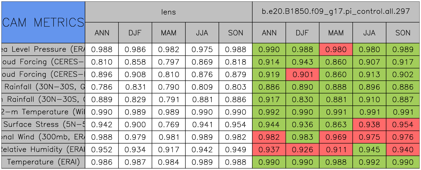Viewport: 421px width, 170px height.
Task: Click lens value 0.786 in ANN column
Action: tap(102, 87)
